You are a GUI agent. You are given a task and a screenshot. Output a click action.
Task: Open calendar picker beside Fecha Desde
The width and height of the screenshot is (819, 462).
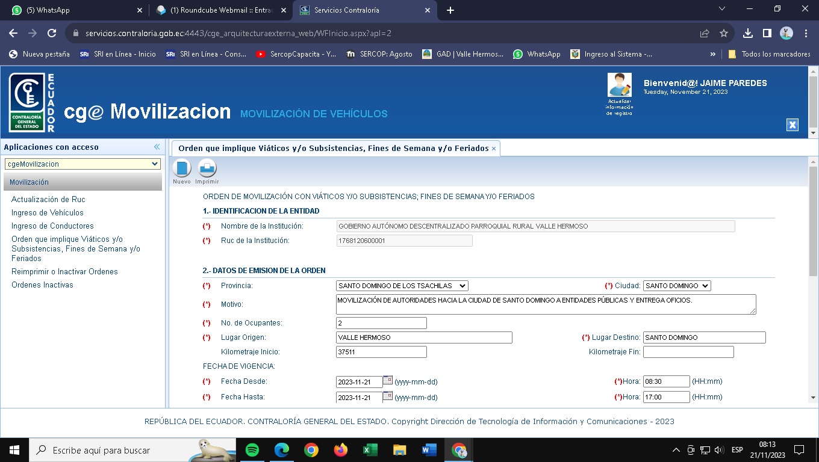[x=388, y=380]
